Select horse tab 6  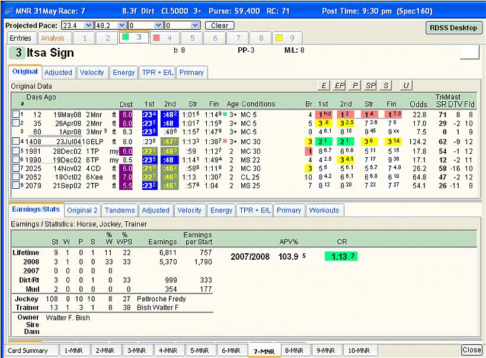click(215, 38)
